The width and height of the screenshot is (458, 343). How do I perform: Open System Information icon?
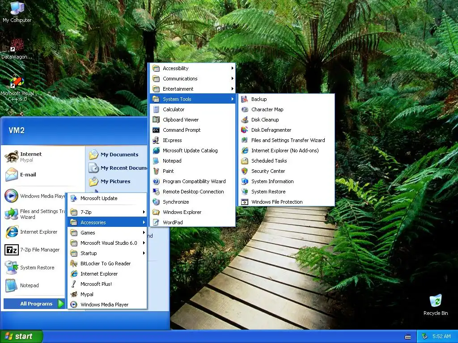(245, 181)
